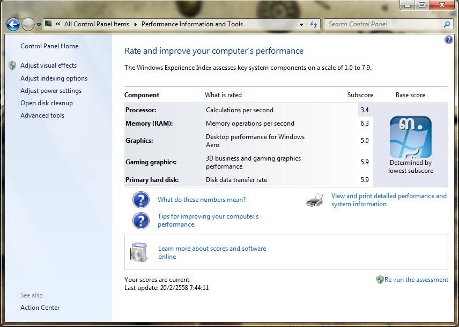Open What do these numbers mean link
Screen dimensions: 459x327
click(202, 200)
